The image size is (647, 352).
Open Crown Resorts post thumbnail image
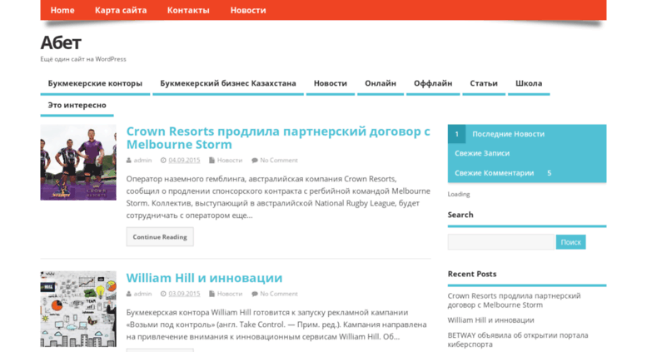(x=78, y=162)
